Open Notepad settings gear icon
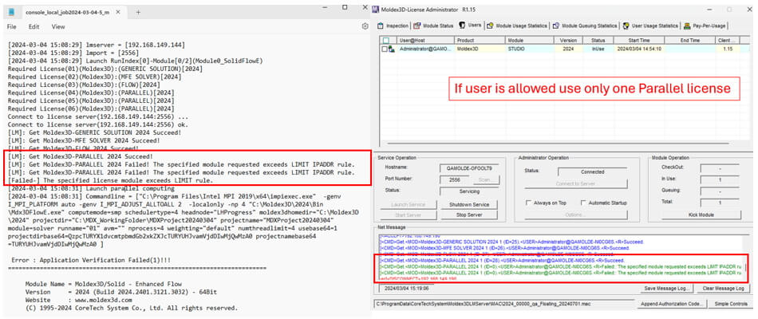The height and width of the screenshot is (319, 758). 365,26
